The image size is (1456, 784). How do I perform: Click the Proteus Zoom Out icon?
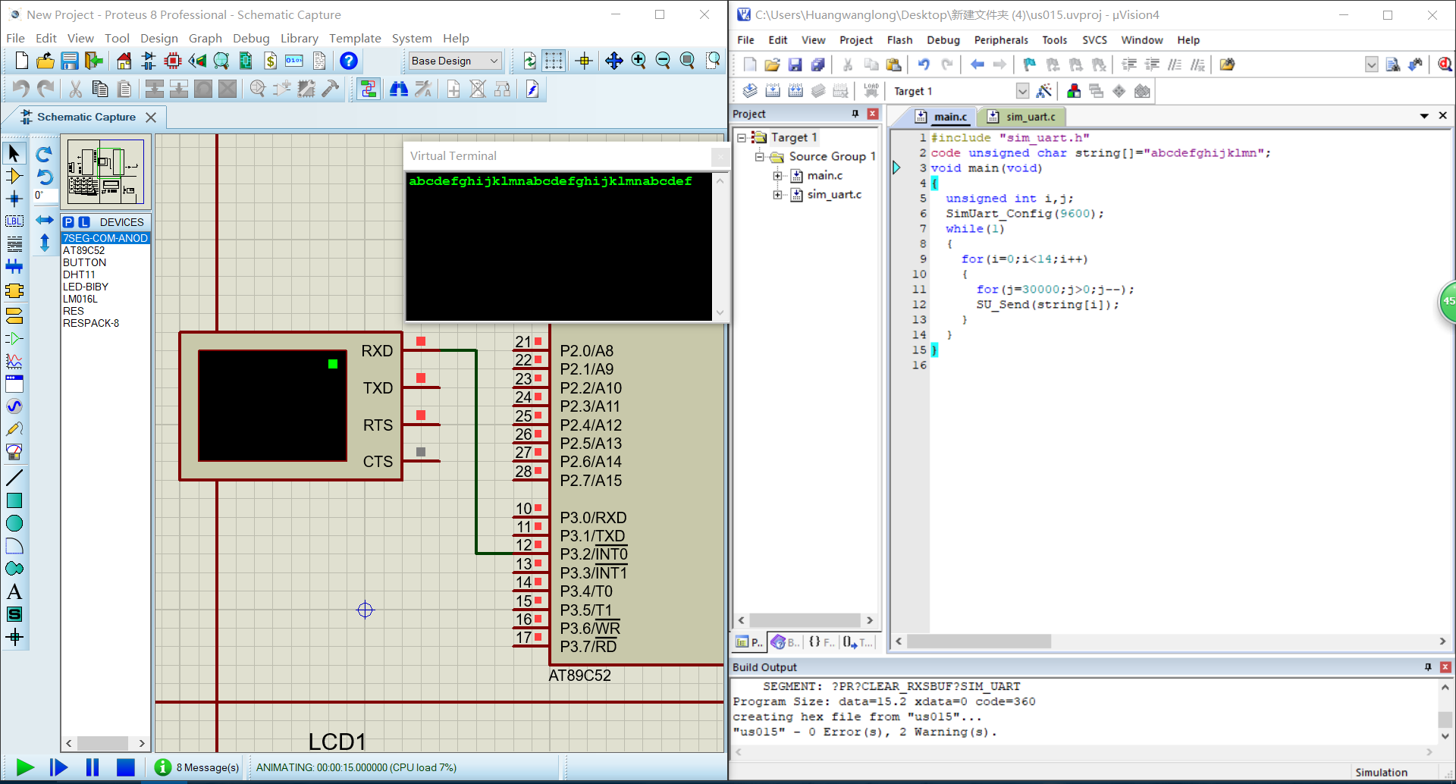point(663,61)
